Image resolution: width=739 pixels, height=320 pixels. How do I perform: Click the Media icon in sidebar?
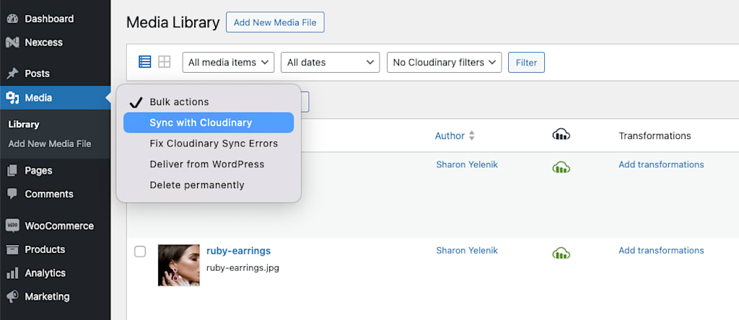tap(12, 98)
